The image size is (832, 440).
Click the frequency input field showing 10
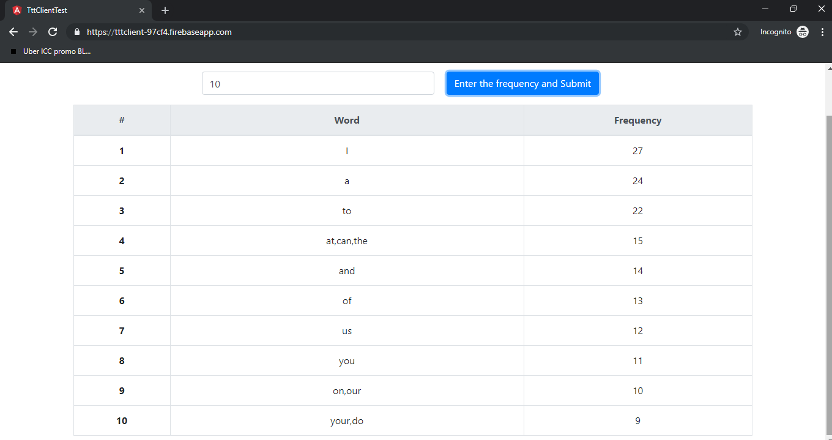pos(318,84)
